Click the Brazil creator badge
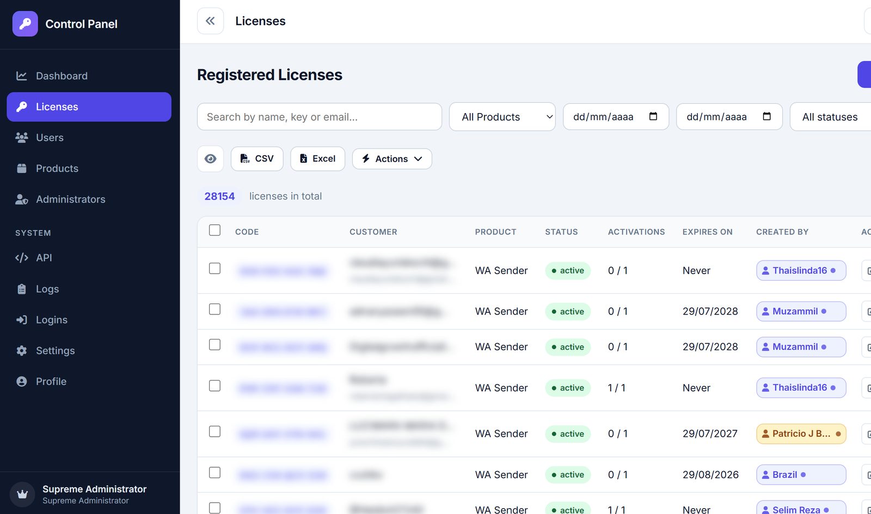Viewport: 871px width, 514px height. (x=801, y=475)
